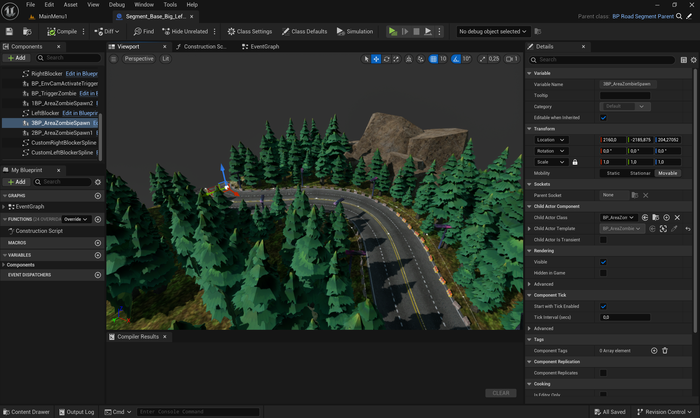Image resolution: width=700 pixels, height=418 pixels.
Task: Open the Debug menu
Action: tap(117, 4)
